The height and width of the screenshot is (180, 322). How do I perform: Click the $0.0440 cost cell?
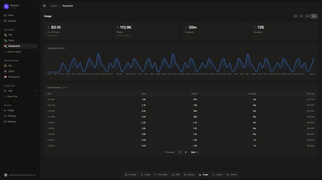pos(310,146)
